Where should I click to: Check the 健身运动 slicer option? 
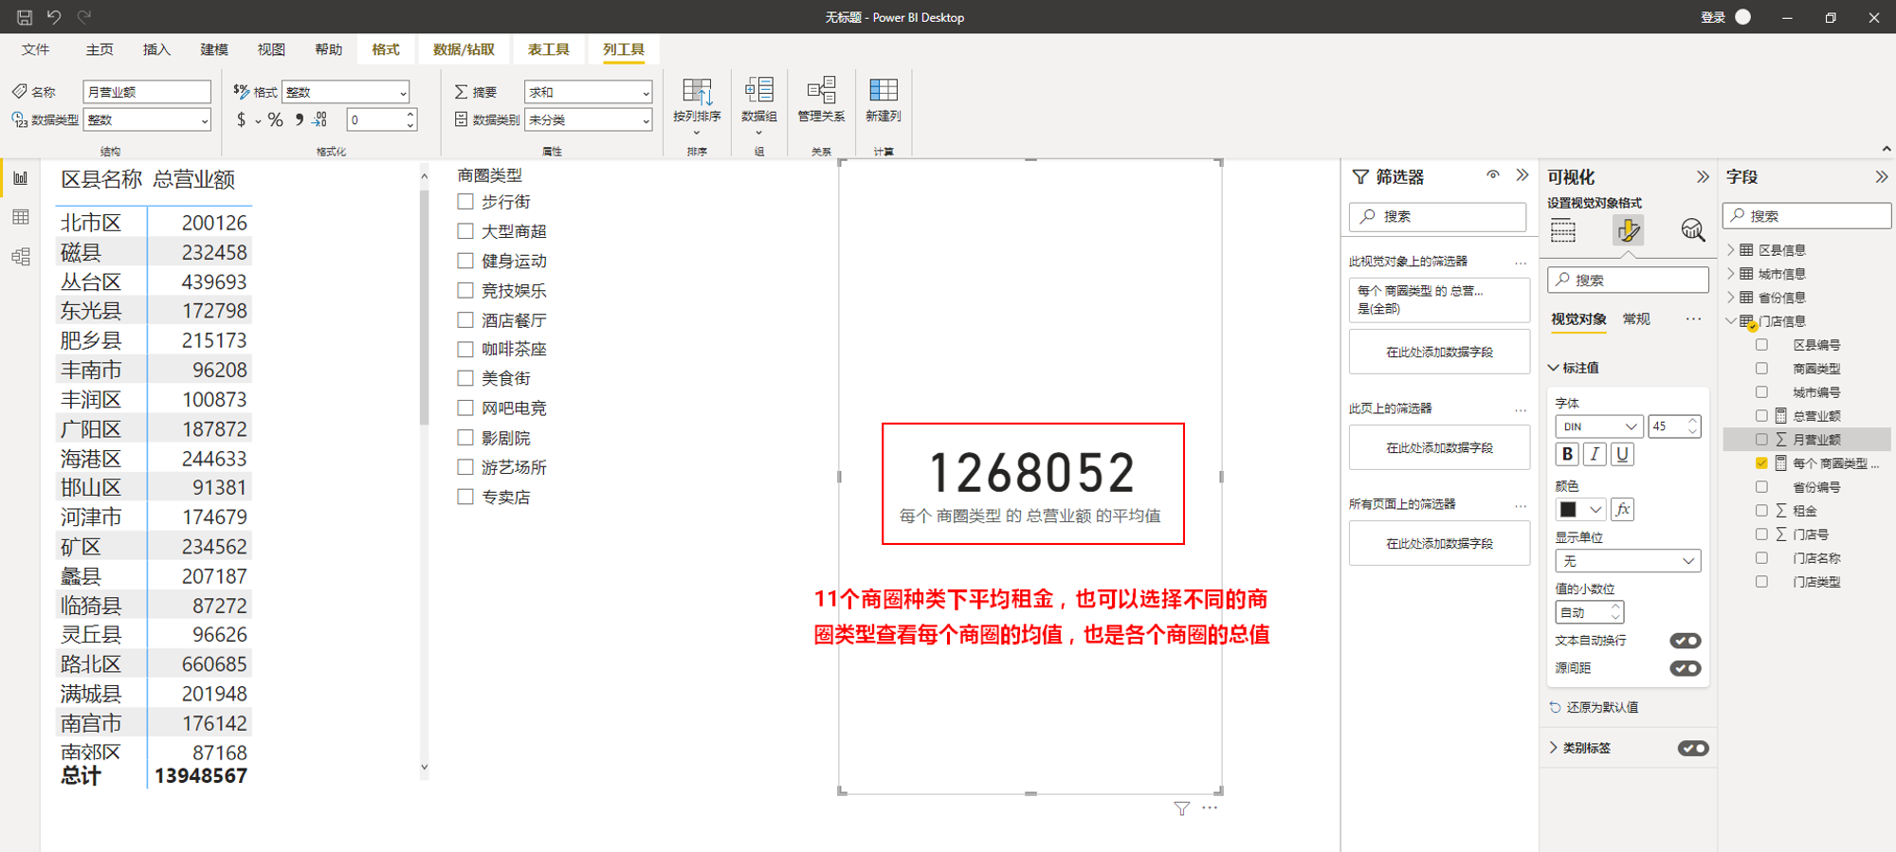click(x=465, y=261)
